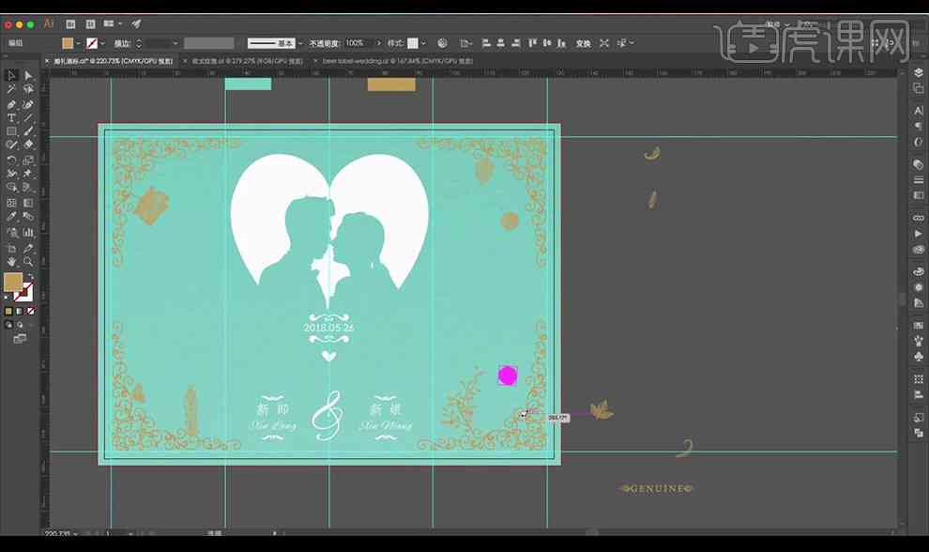Select the Symbol Sprayer tool

pos(11,232)
